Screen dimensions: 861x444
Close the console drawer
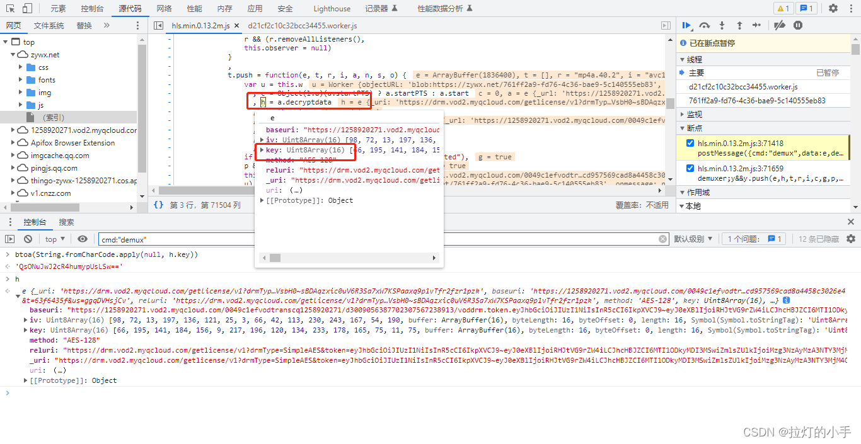click(851, 222)
